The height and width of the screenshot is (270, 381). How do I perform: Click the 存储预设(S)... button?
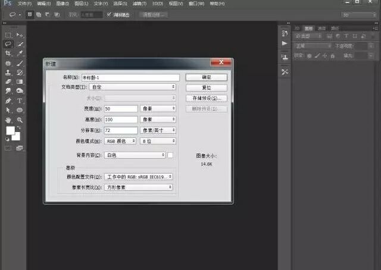click(206, 98)
